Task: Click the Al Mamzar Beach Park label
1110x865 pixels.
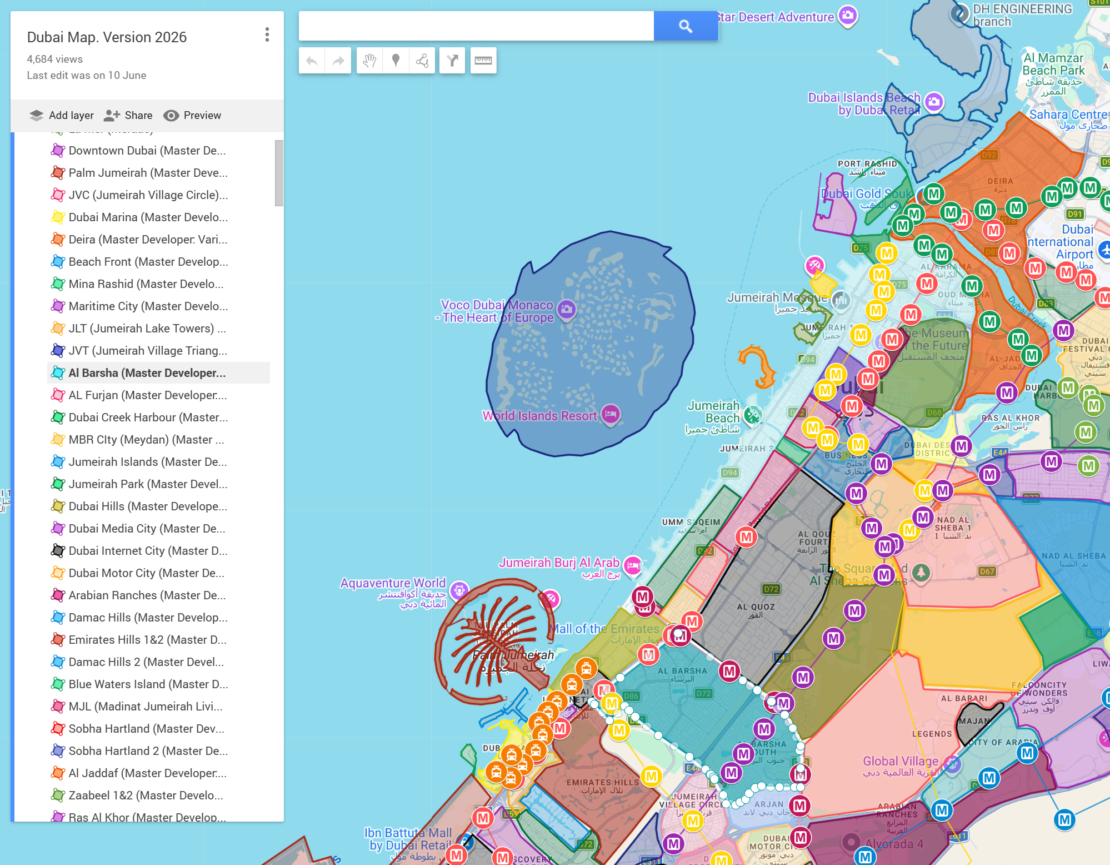Action: coord(1053,74)
